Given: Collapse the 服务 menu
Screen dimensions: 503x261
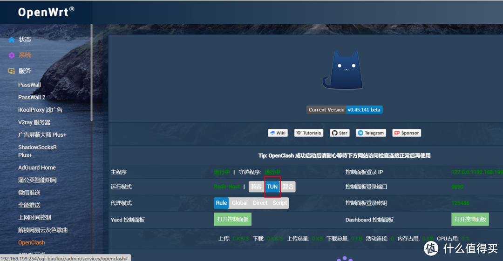Looking at the screenshot, I should point(25,71).
